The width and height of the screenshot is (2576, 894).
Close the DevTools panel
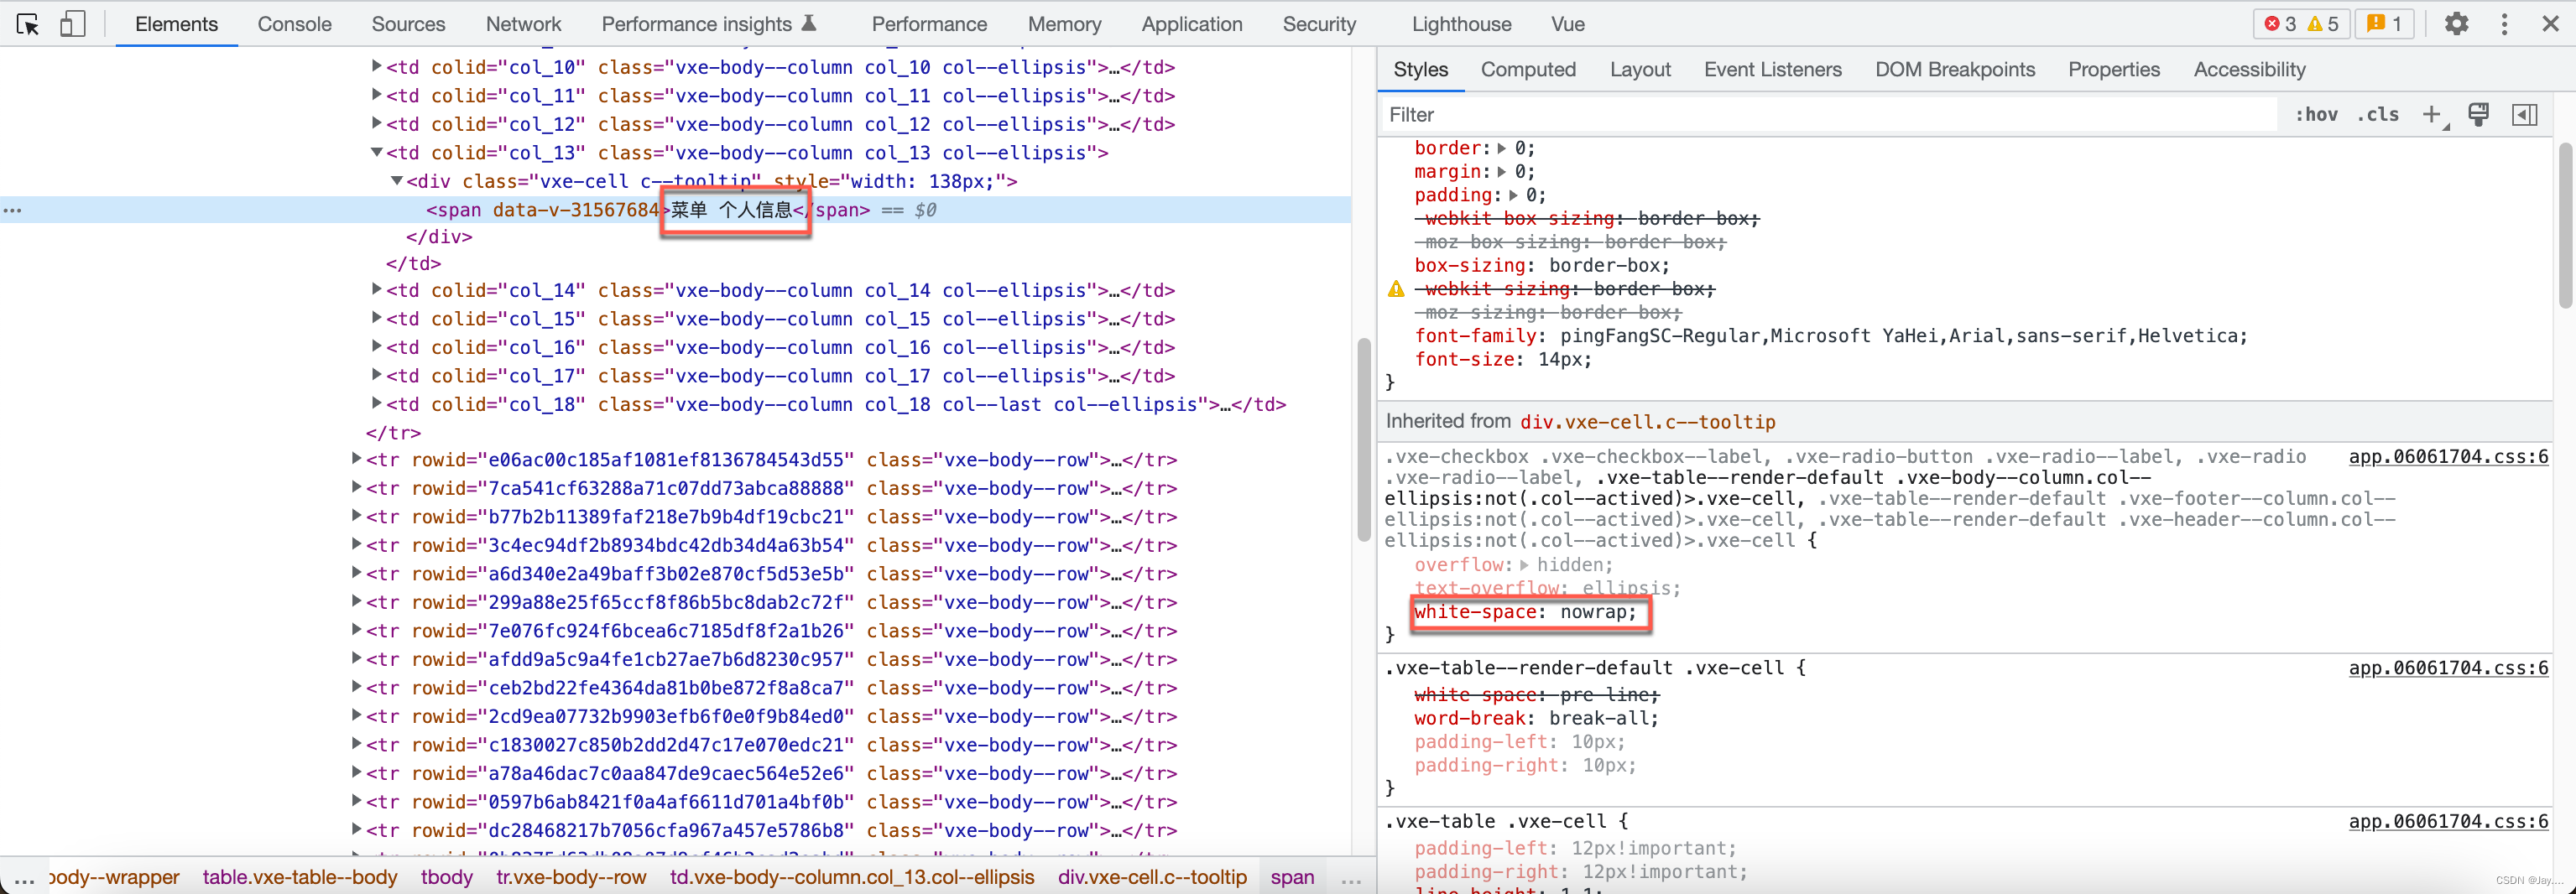pos(2550,24)
